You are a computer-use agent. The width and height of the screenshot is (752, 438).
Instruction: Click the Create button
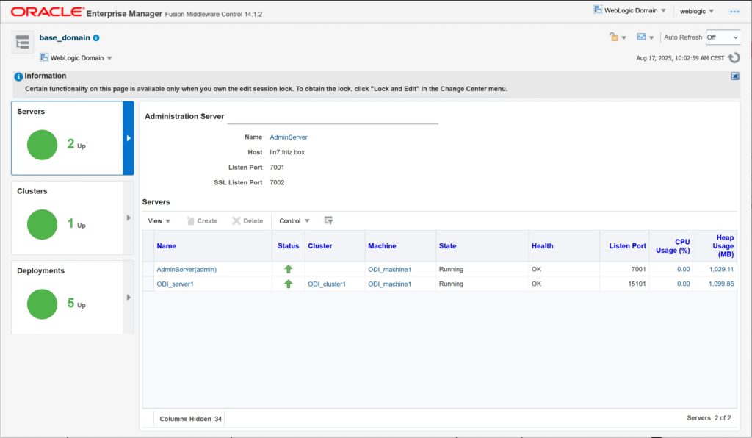click(x=203, y=221)
